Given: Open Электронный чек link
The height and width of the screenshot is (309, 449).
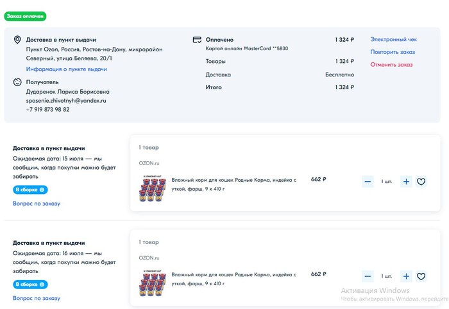Looking at the screenshot, I should [393, 40].
